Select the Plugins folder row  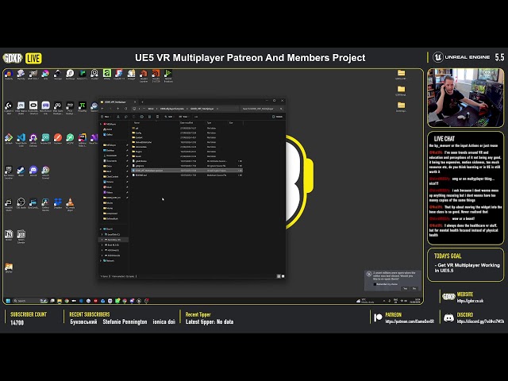(x=187, y=152)
